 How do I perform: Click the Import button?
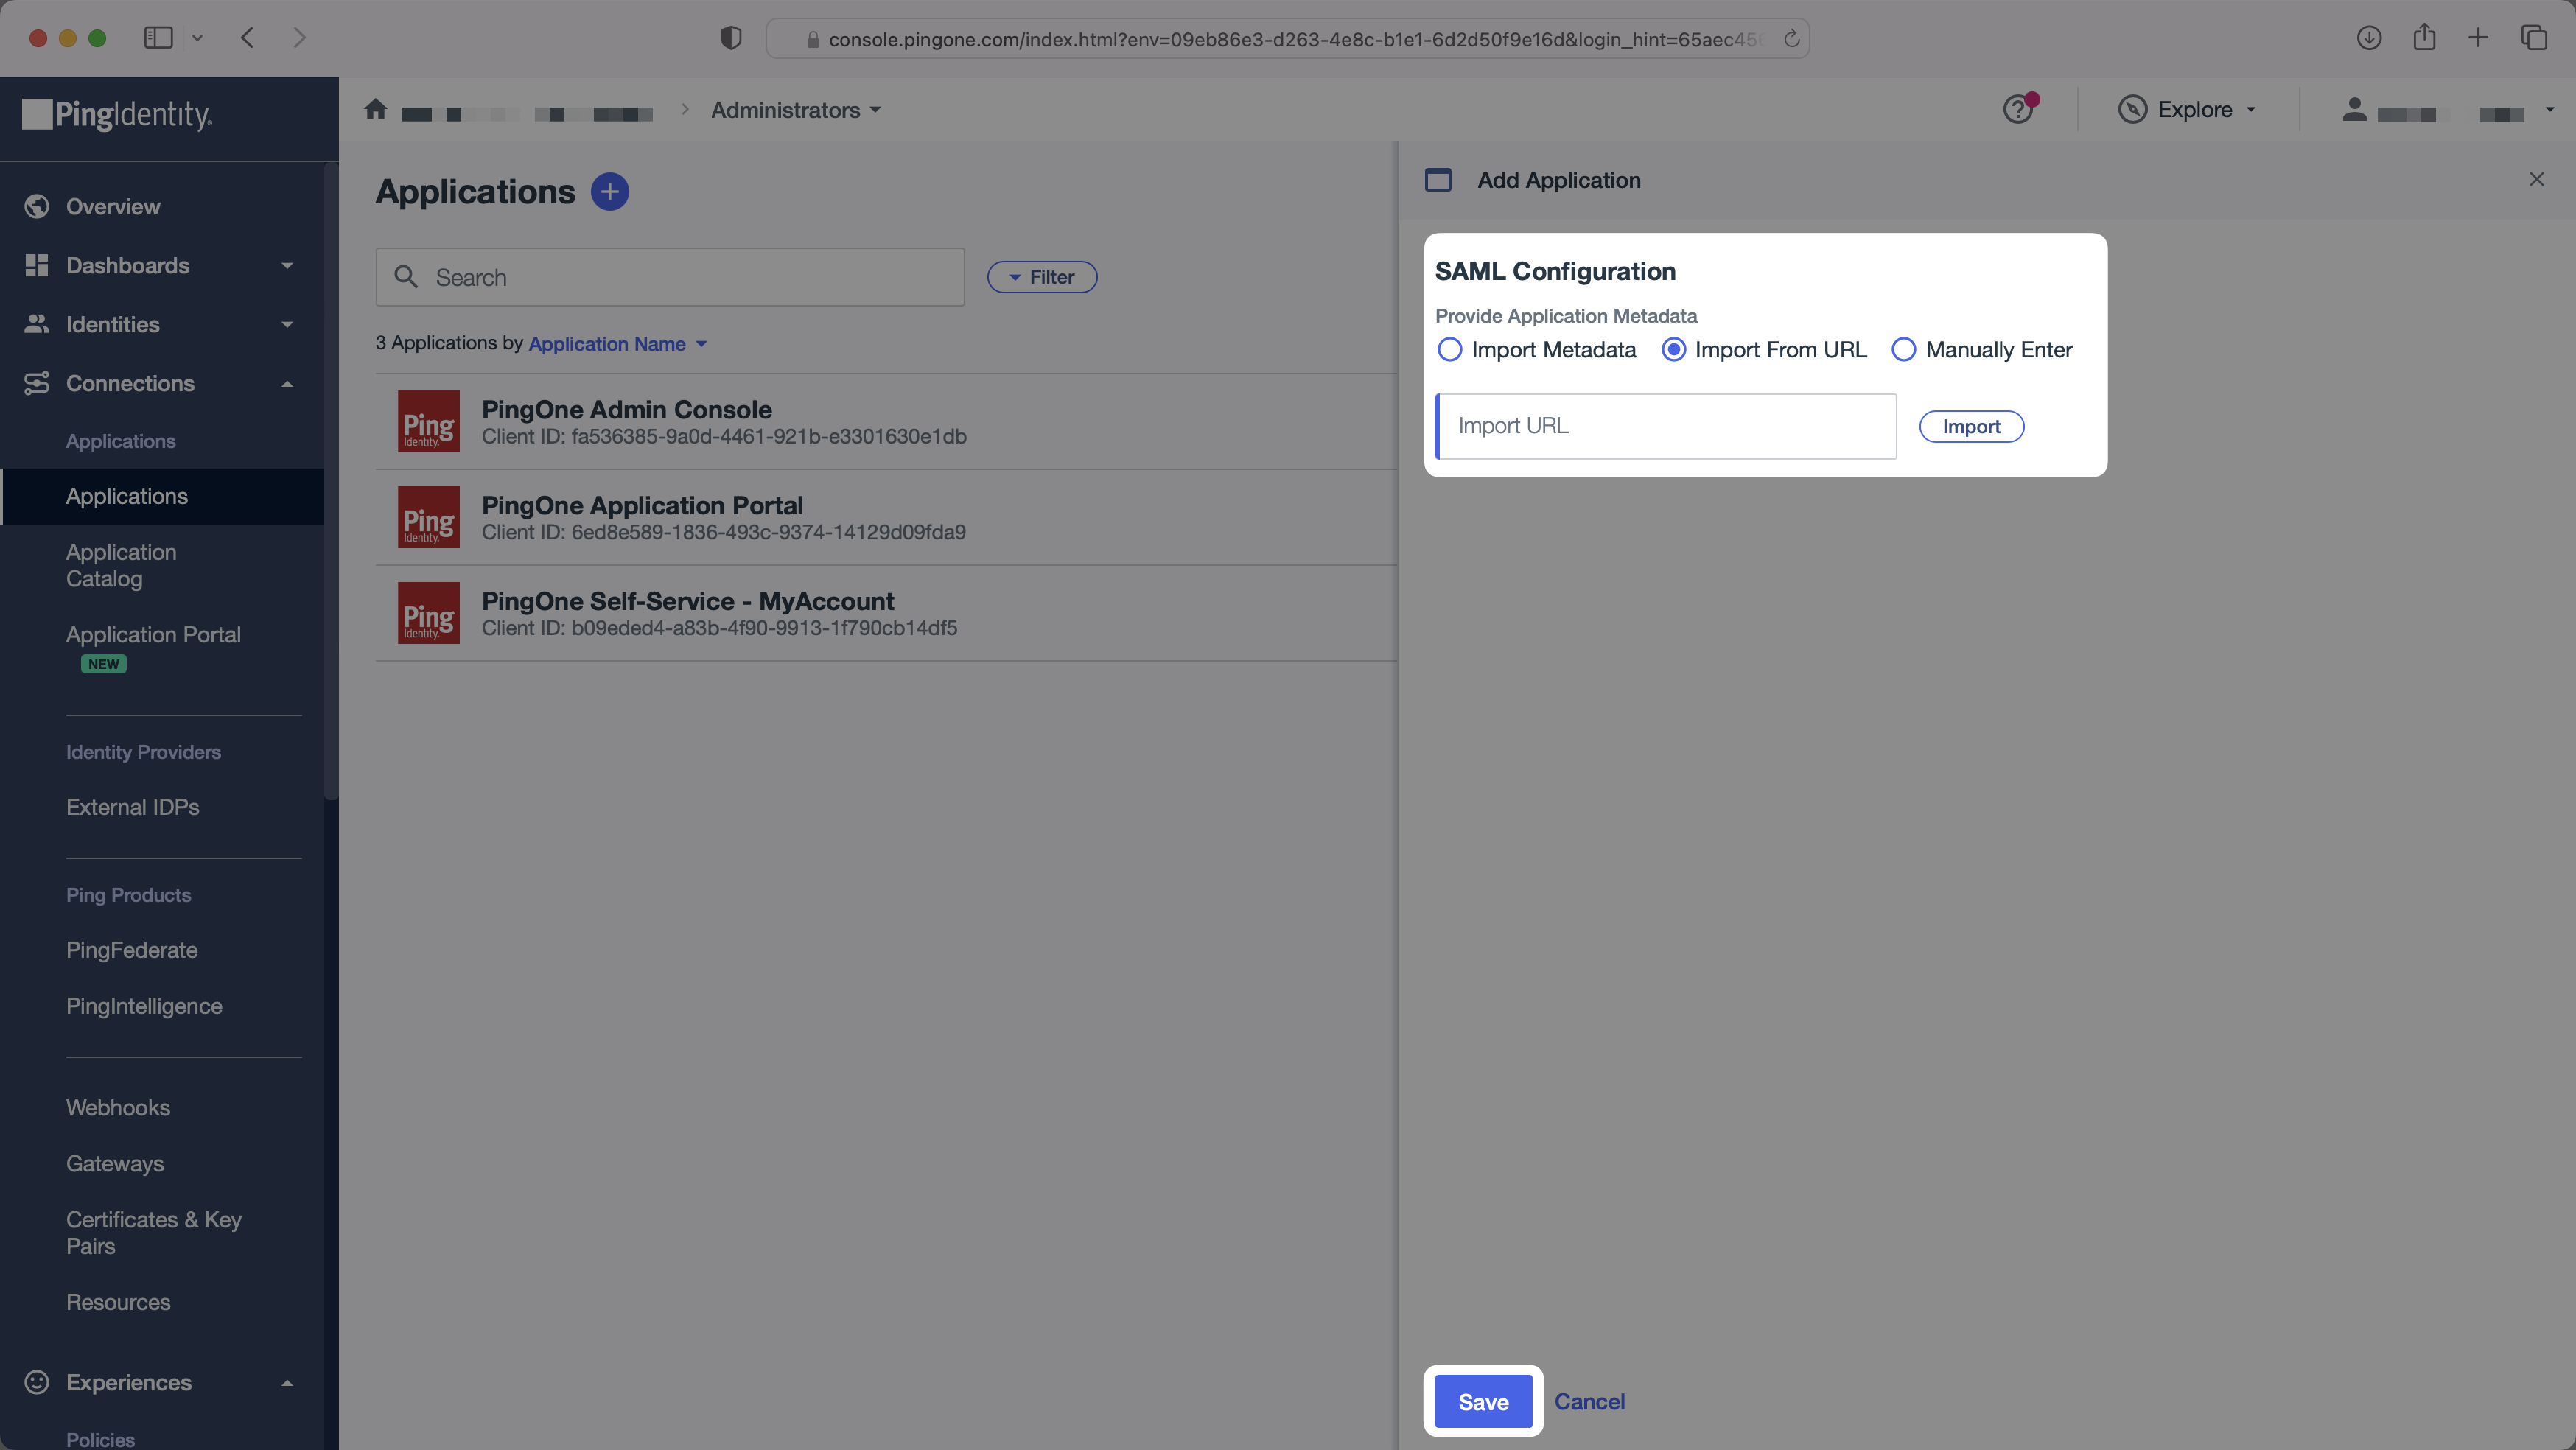coord(1970,426)
